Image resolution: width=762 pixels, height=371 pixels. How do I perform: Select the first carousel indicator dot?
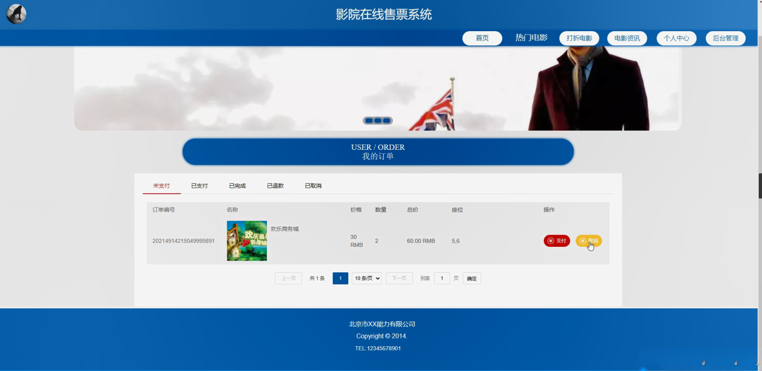click(369, 121)
